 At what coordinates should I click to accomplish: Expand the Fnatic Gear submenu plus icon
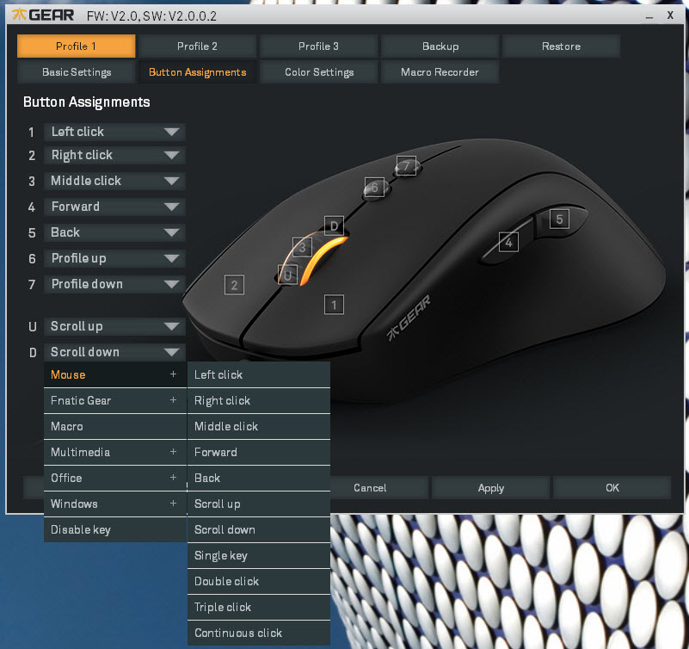173,400
